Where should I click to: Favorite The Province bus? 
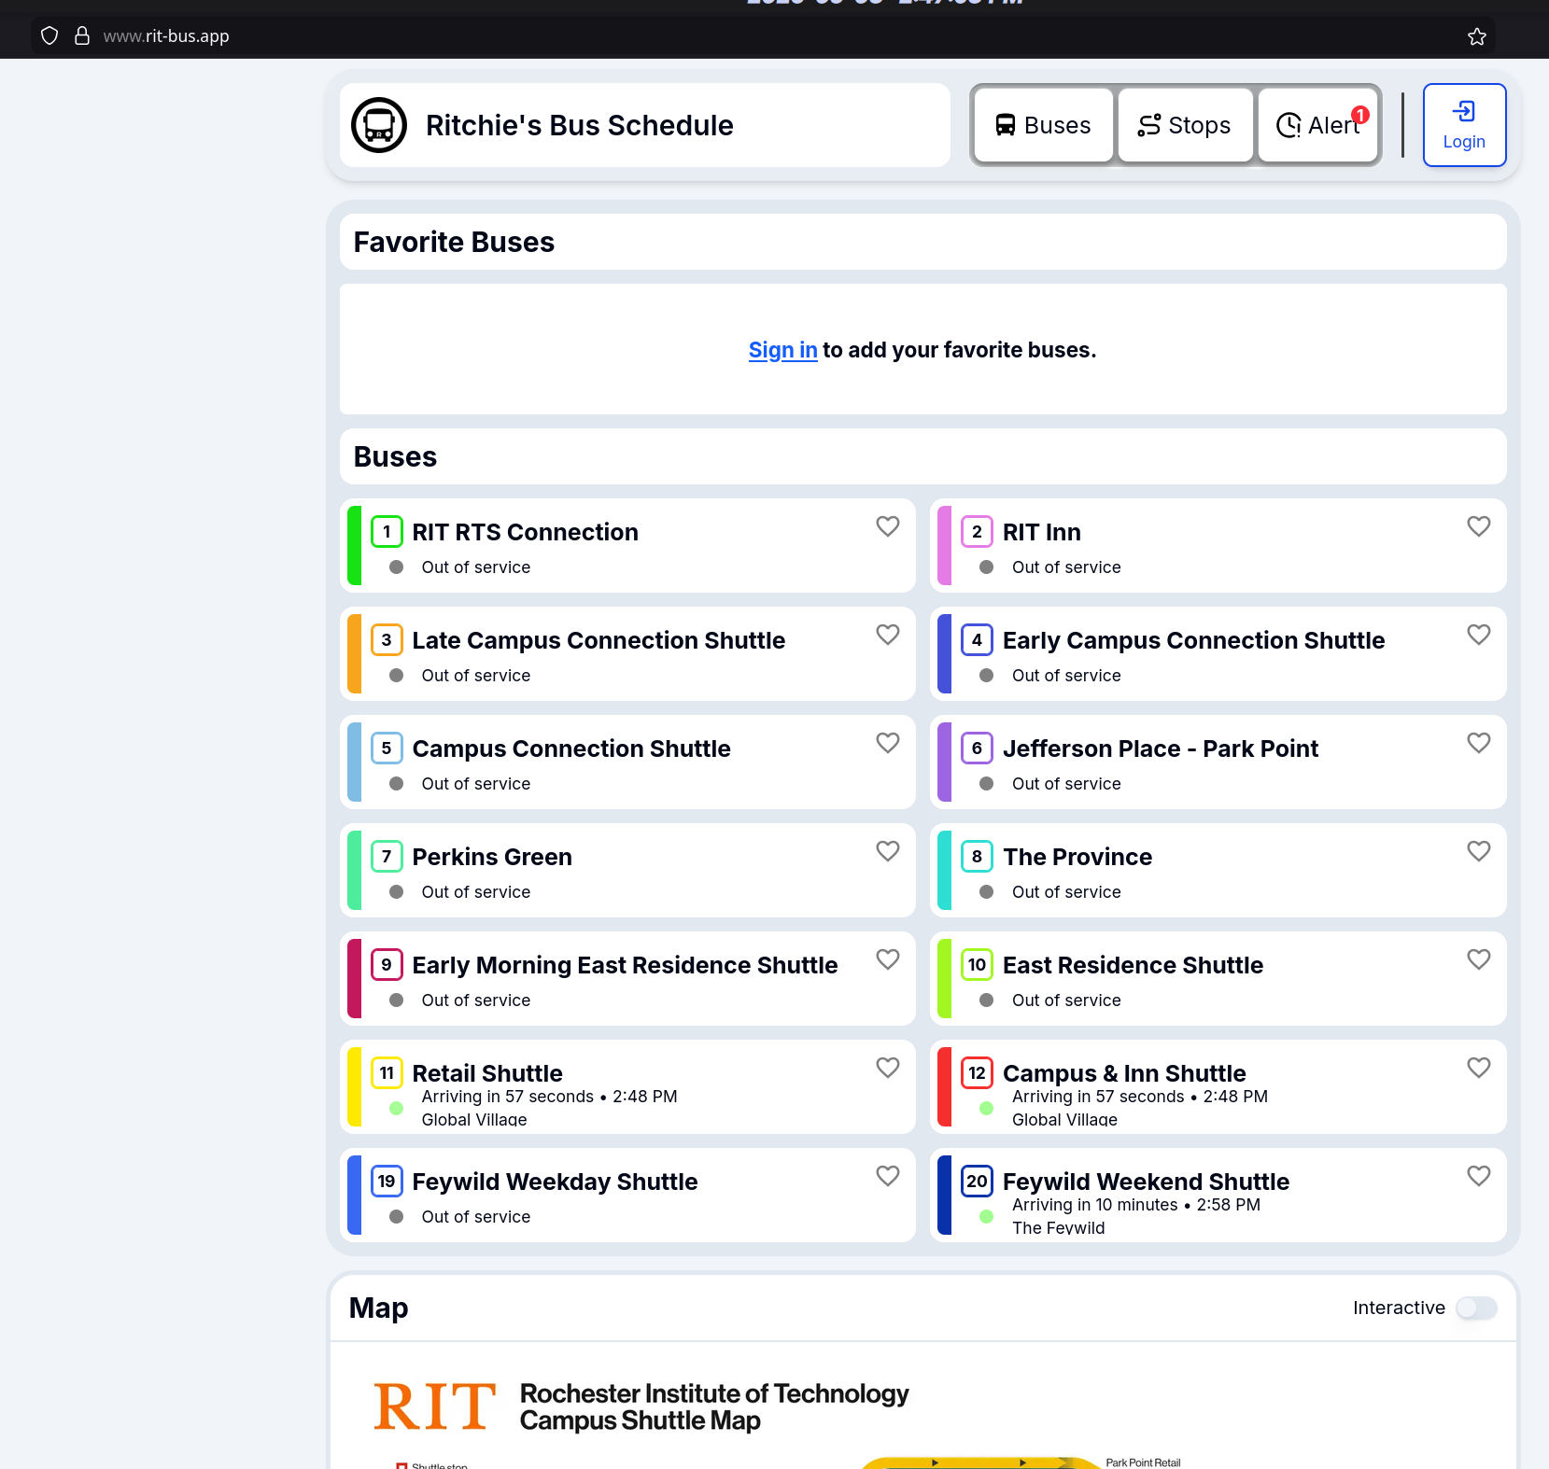pyautogui.click(x=1479, y=851)
